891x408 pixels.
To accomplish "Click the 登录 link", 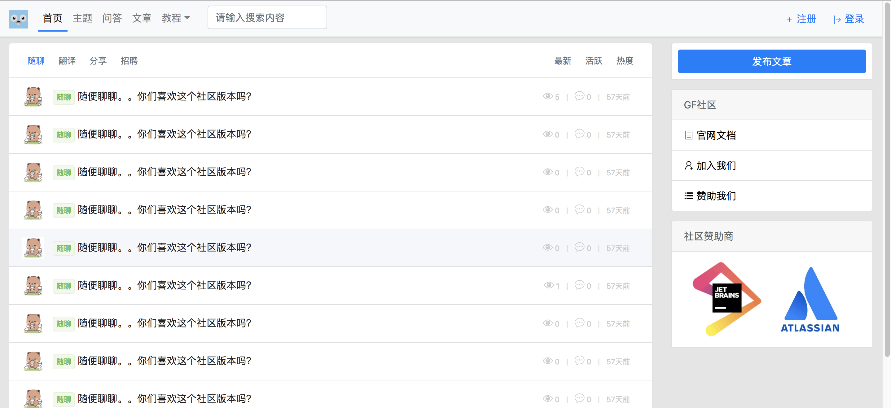I will click(x=849, y=19).
